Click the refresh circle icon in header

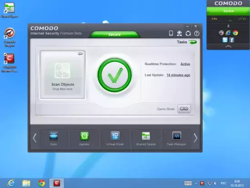point(188,33)
